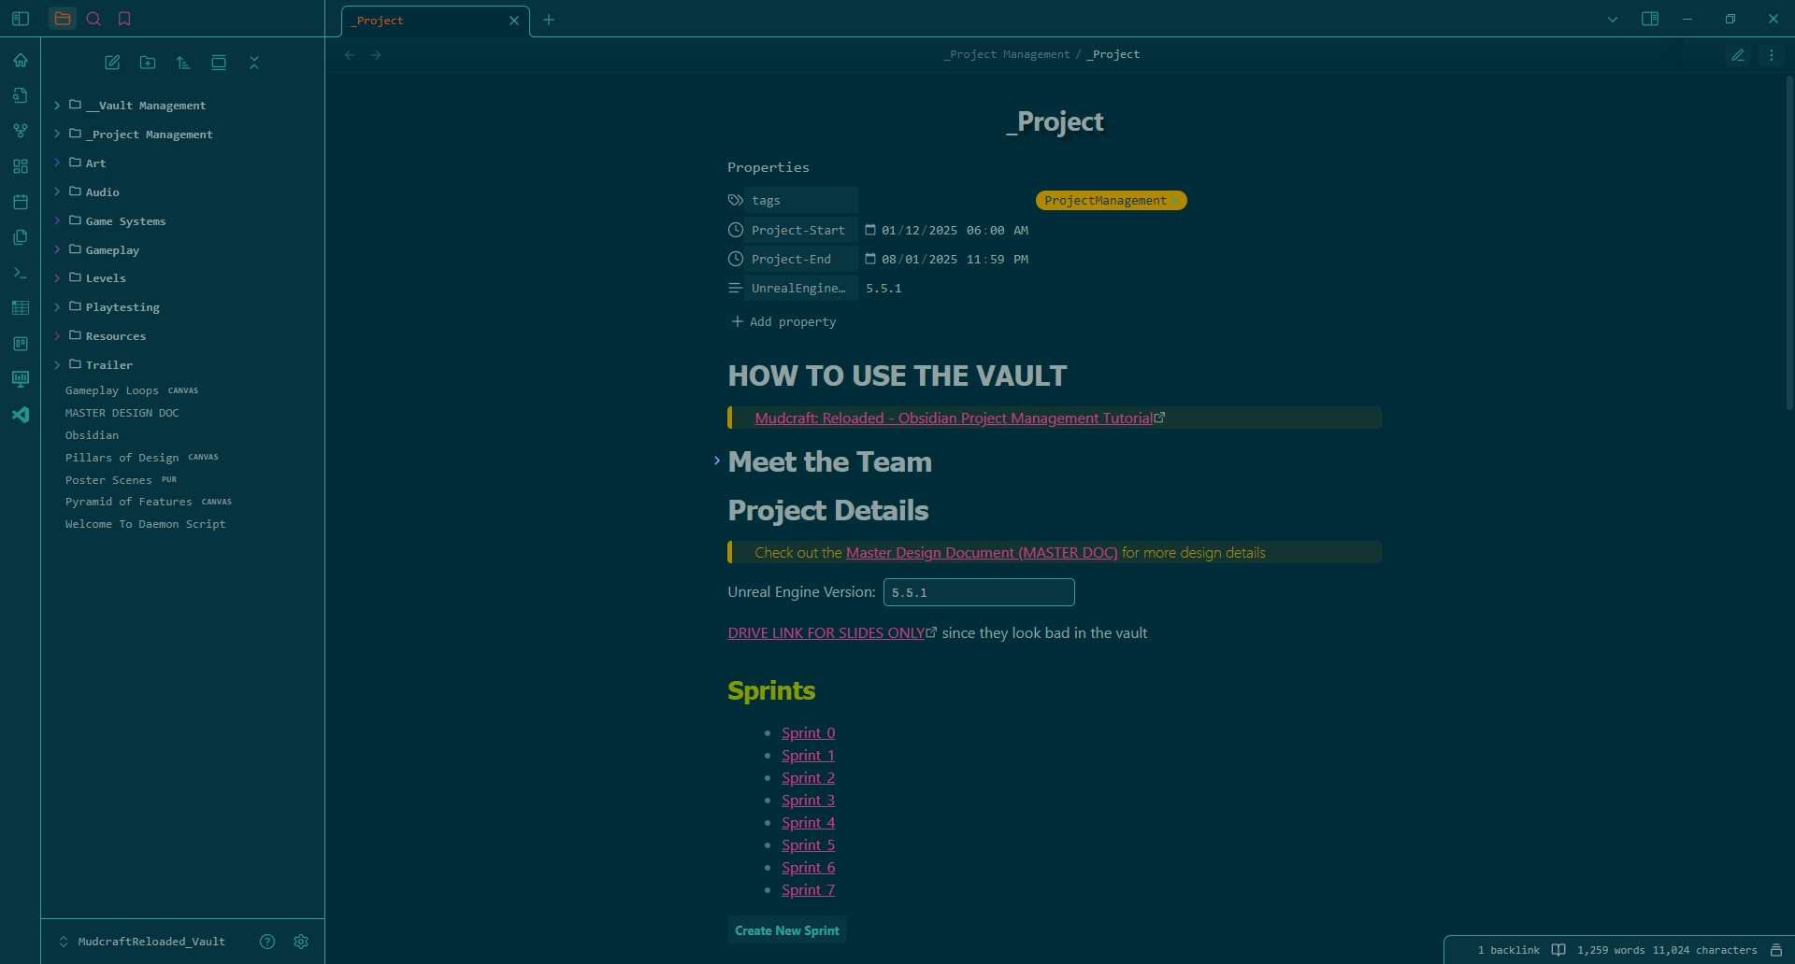Click the new folder icon
The image size is (1795, 964).
pos(148,63)
